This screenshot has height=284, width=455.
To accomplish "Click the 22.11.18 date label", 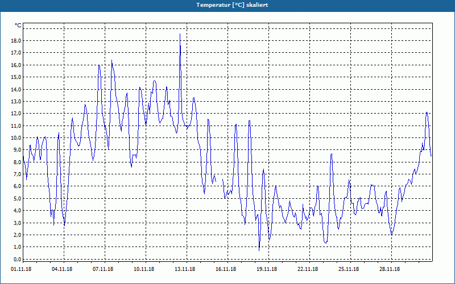I will click(308, 269).
